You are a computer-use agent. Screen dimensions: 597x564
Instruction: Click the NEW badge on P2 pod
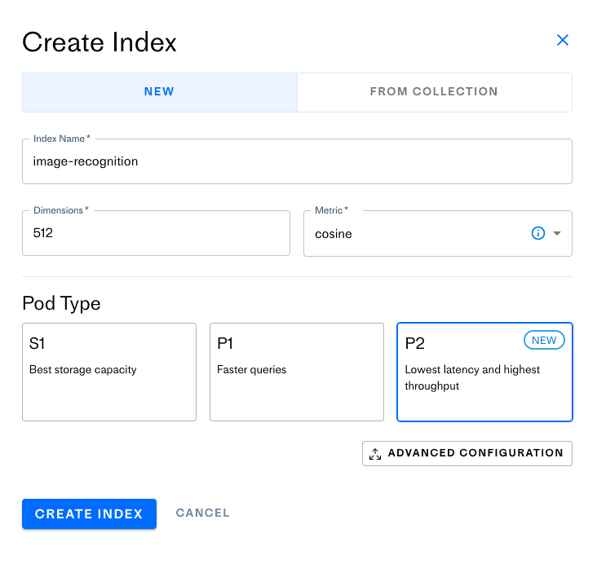point(543,340)
